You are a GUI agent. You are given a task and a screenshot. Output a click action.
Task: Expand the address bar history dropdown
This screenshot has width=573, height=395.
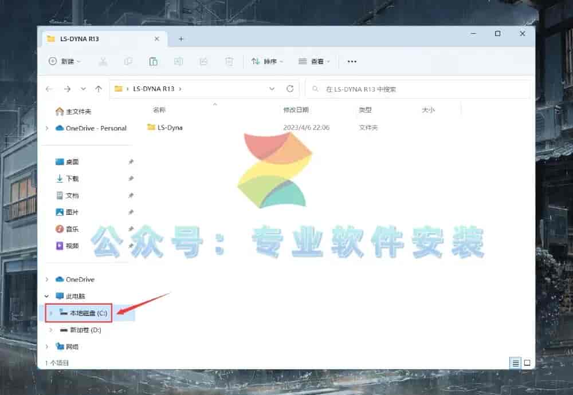tap(272, 89)
